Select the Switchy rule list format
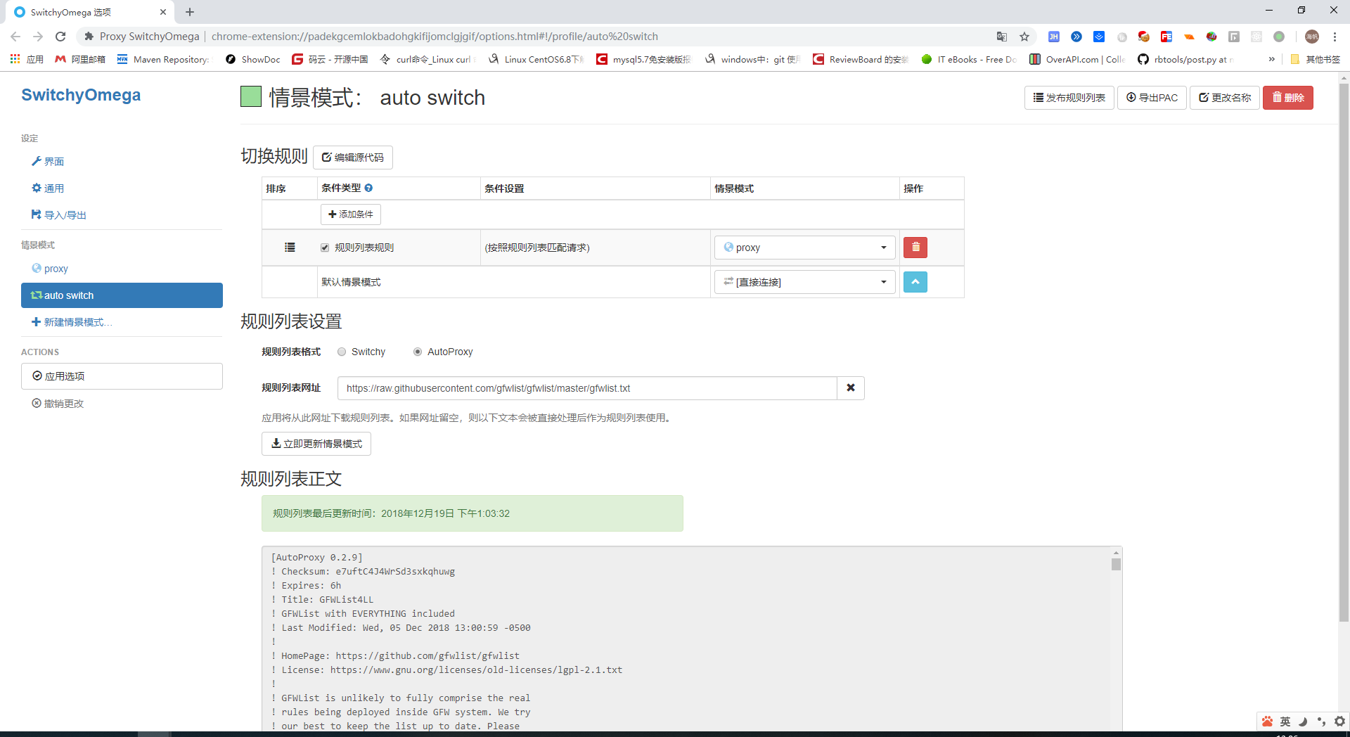The image size is (1350, 737). 342,352
